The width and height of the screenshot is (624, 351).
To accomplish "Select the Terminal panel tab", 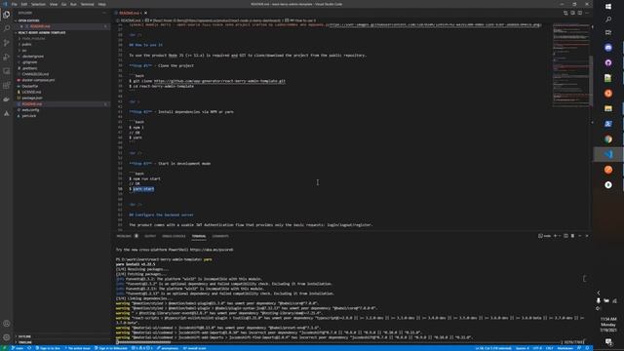I will click(x=199, y=236).
